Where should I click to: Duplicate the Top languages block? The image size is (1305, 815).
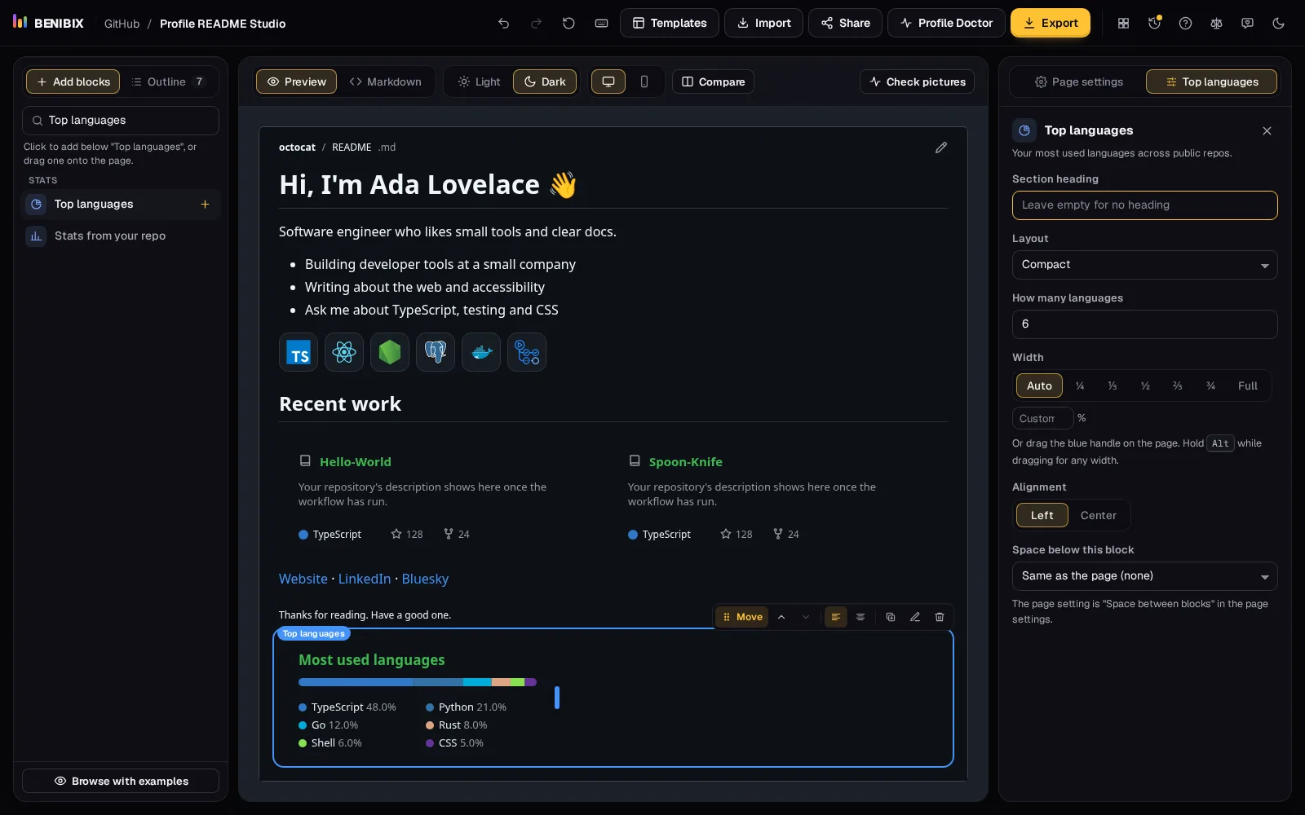(891, 617)
